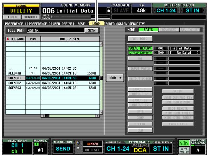Open the SAVE tab
Image resolution: width=207 pixels, height=155 pixels.
[81, 24]
